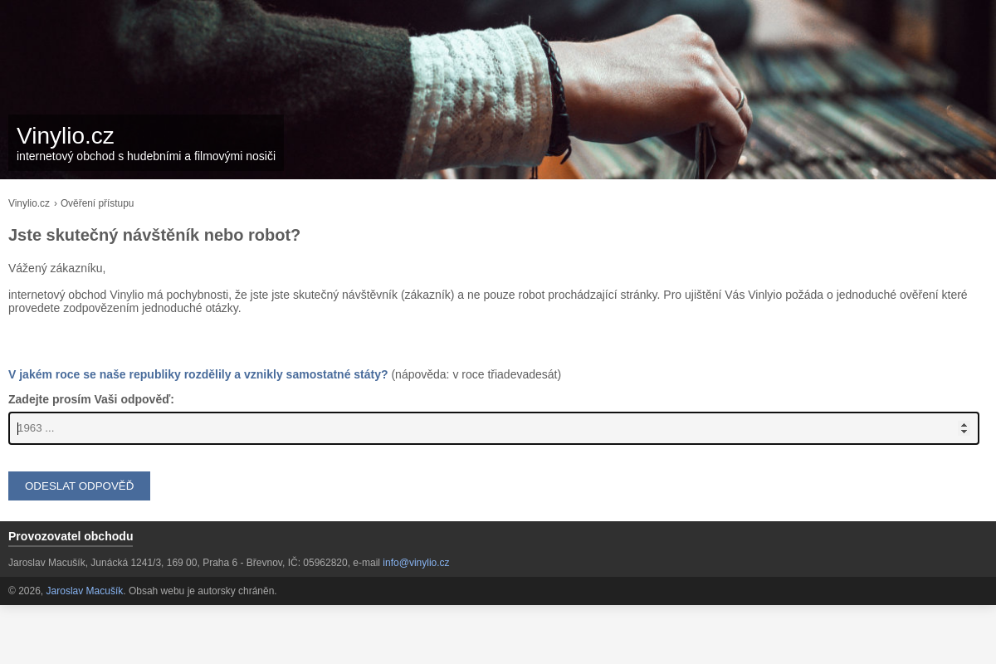
Task: Focus the year answer input field
Action: pos(481,428)
